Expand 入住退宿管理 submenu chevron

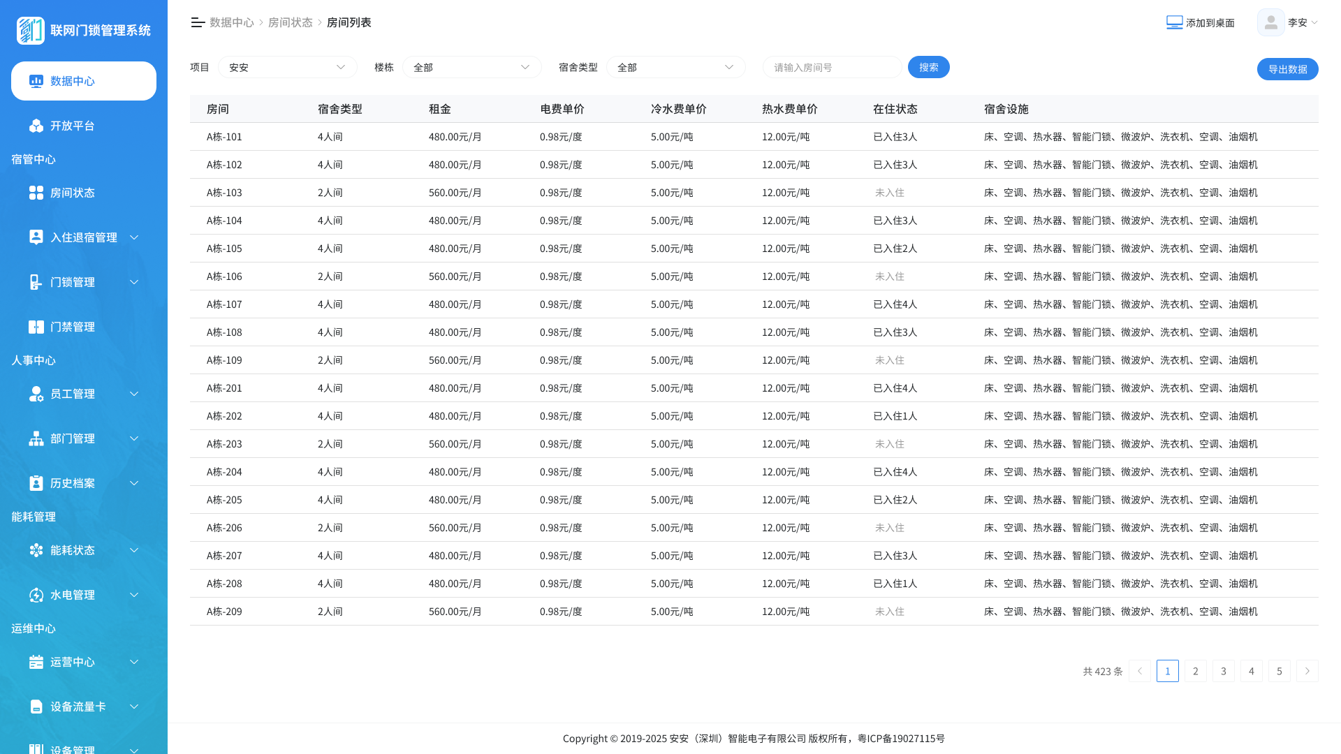point(134,237)
